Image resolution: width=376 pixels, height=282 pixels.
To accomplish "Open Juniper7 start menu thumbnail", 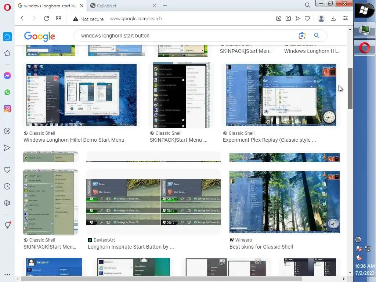I will pos(54,267).
